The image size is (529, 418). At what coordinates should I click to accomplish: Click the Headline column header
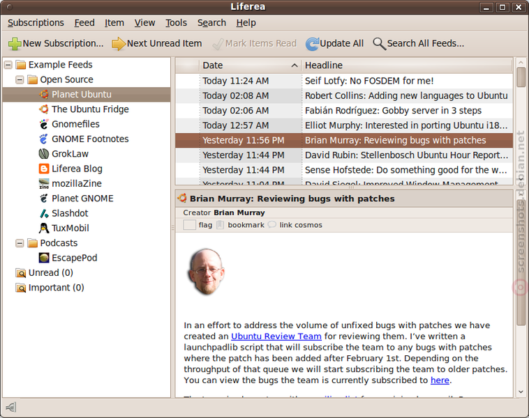tap(407, 65)
